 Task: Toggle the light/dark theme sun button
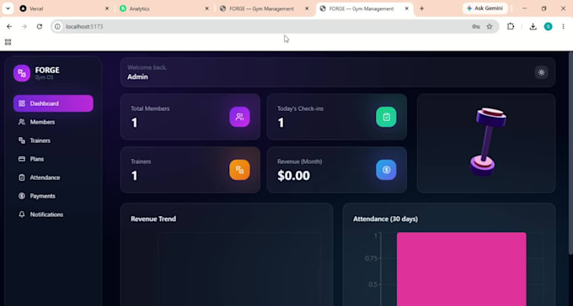coord(541,72)
